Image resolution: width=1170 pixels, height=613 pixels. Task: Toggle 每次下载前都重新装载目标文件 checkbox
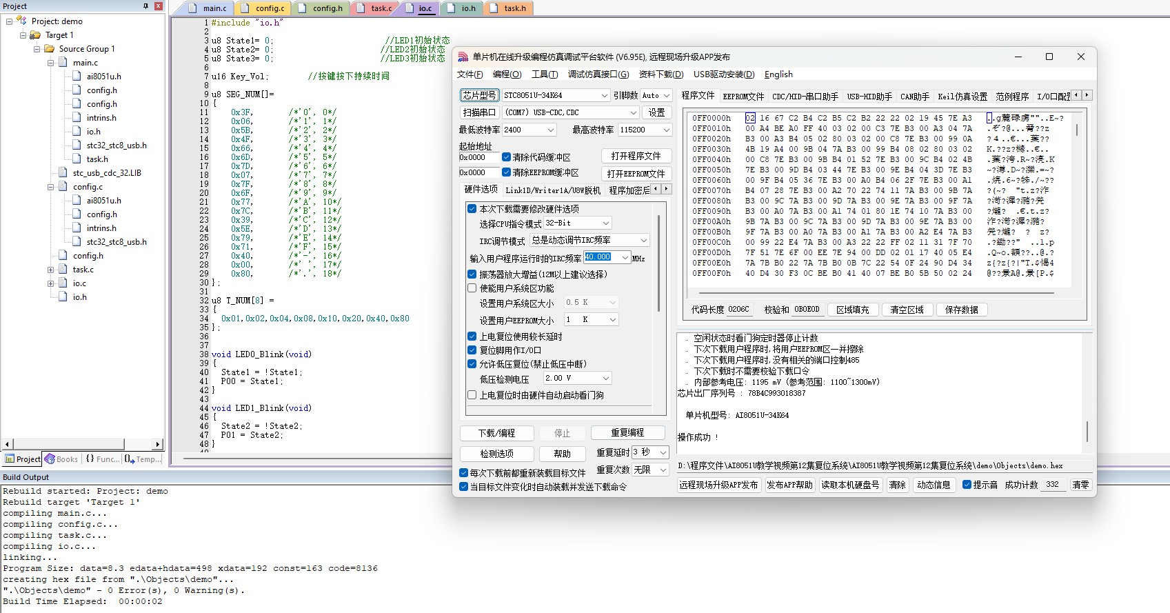tap(463, 473)
